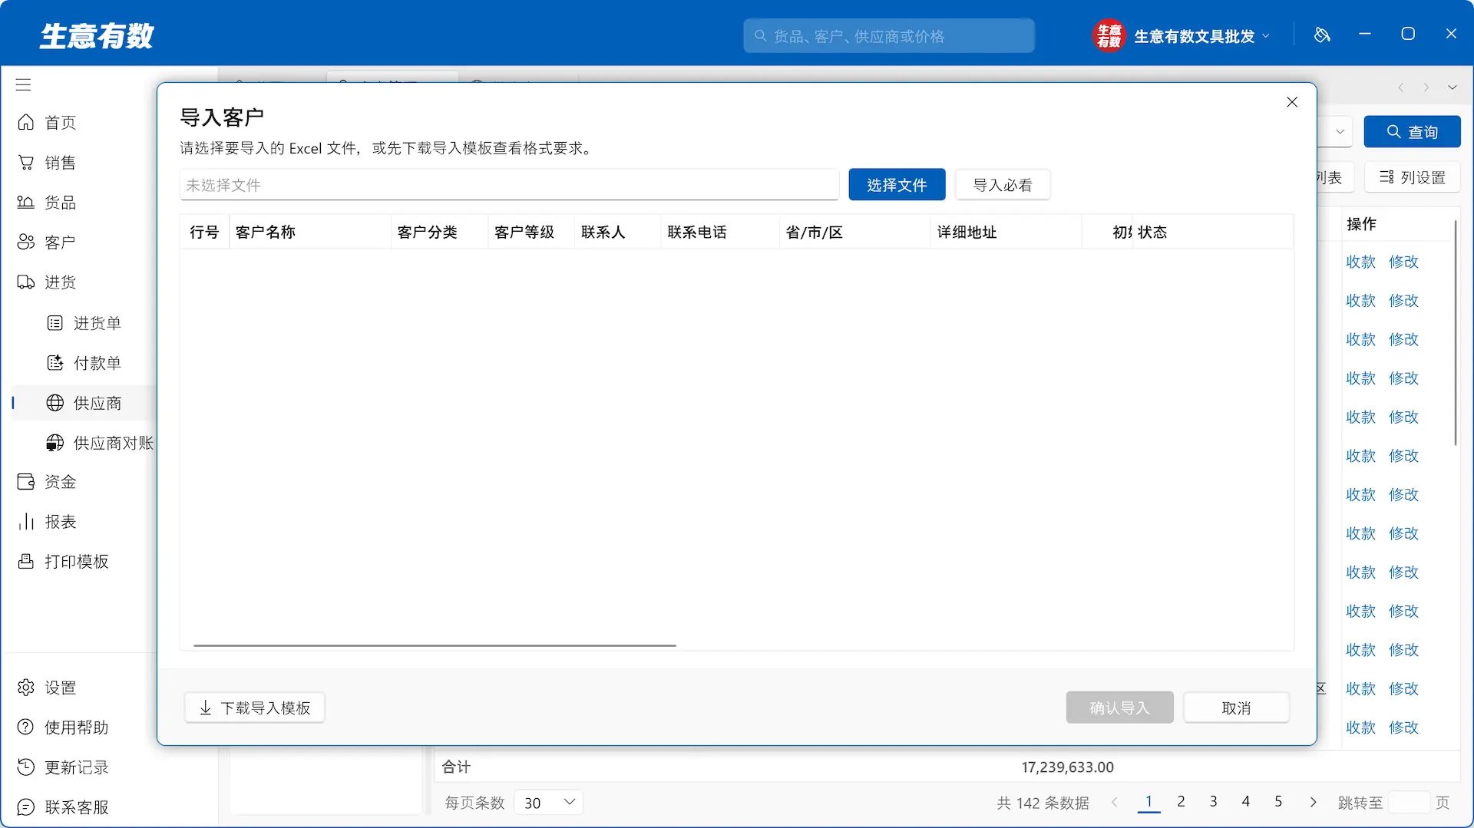
Task: Go to page 2
Action: tap(1181, 802)
